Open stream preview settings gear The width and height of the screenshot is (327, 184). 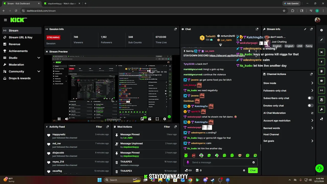tap(165, 119)
